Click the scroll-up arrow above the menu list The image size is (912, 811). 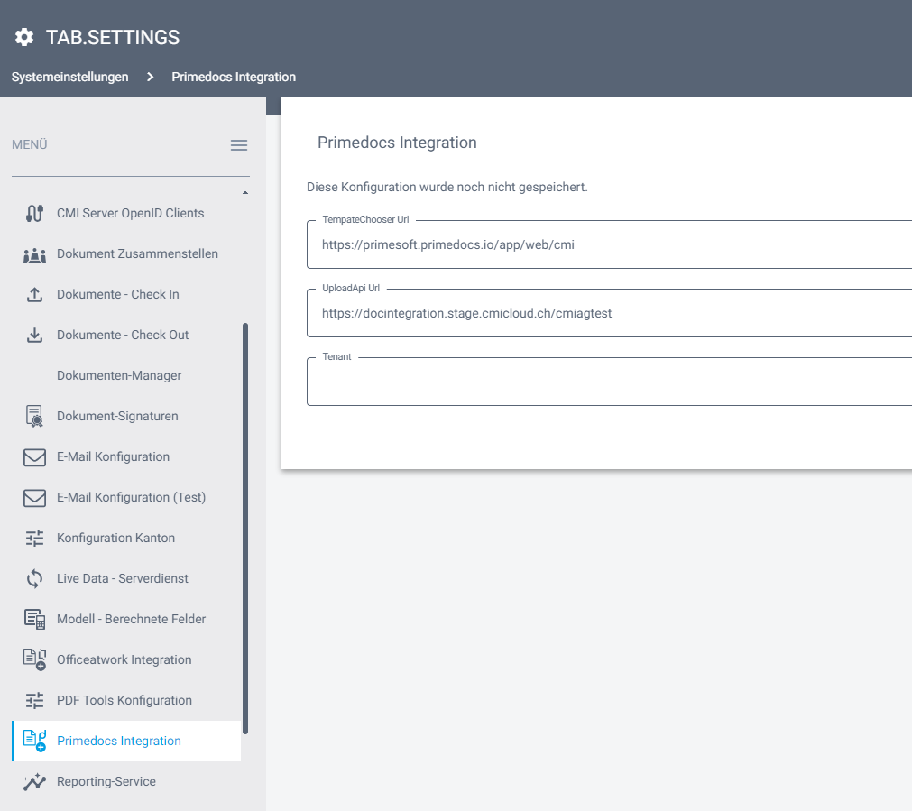click(245, 192)
